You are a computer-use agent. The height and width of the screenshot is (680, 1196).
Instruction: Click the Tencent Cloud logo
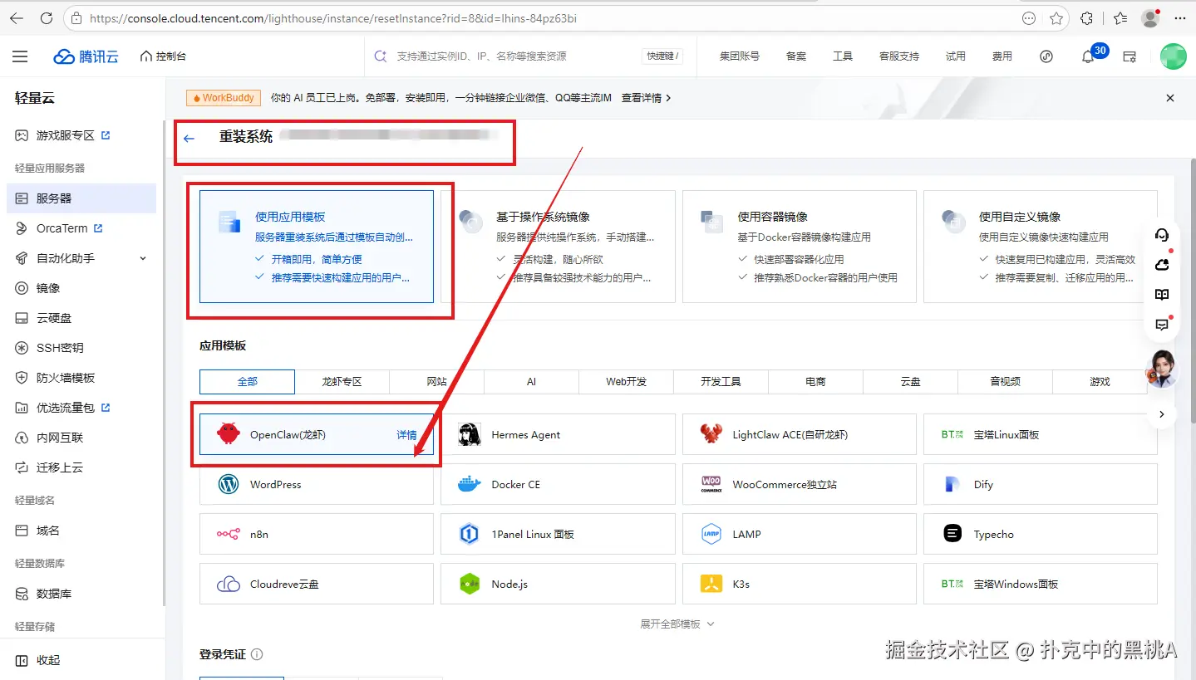86,56
